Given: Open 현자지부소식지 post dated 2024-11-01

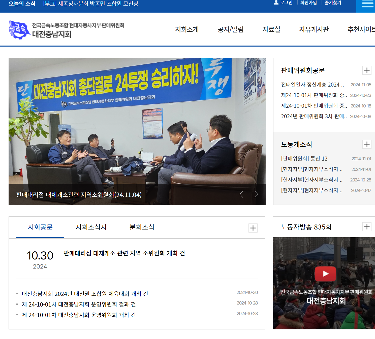Looking at the screenshot, I should [312, 169].
